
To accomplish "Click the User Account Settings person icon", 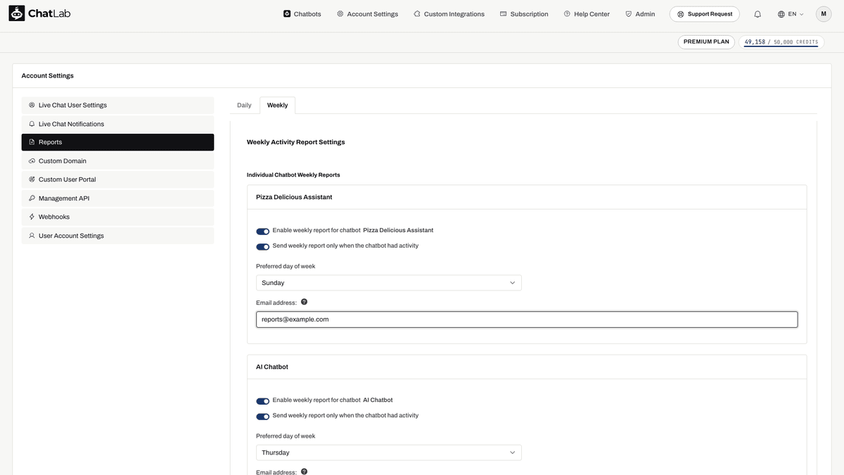I will [32, 236].
